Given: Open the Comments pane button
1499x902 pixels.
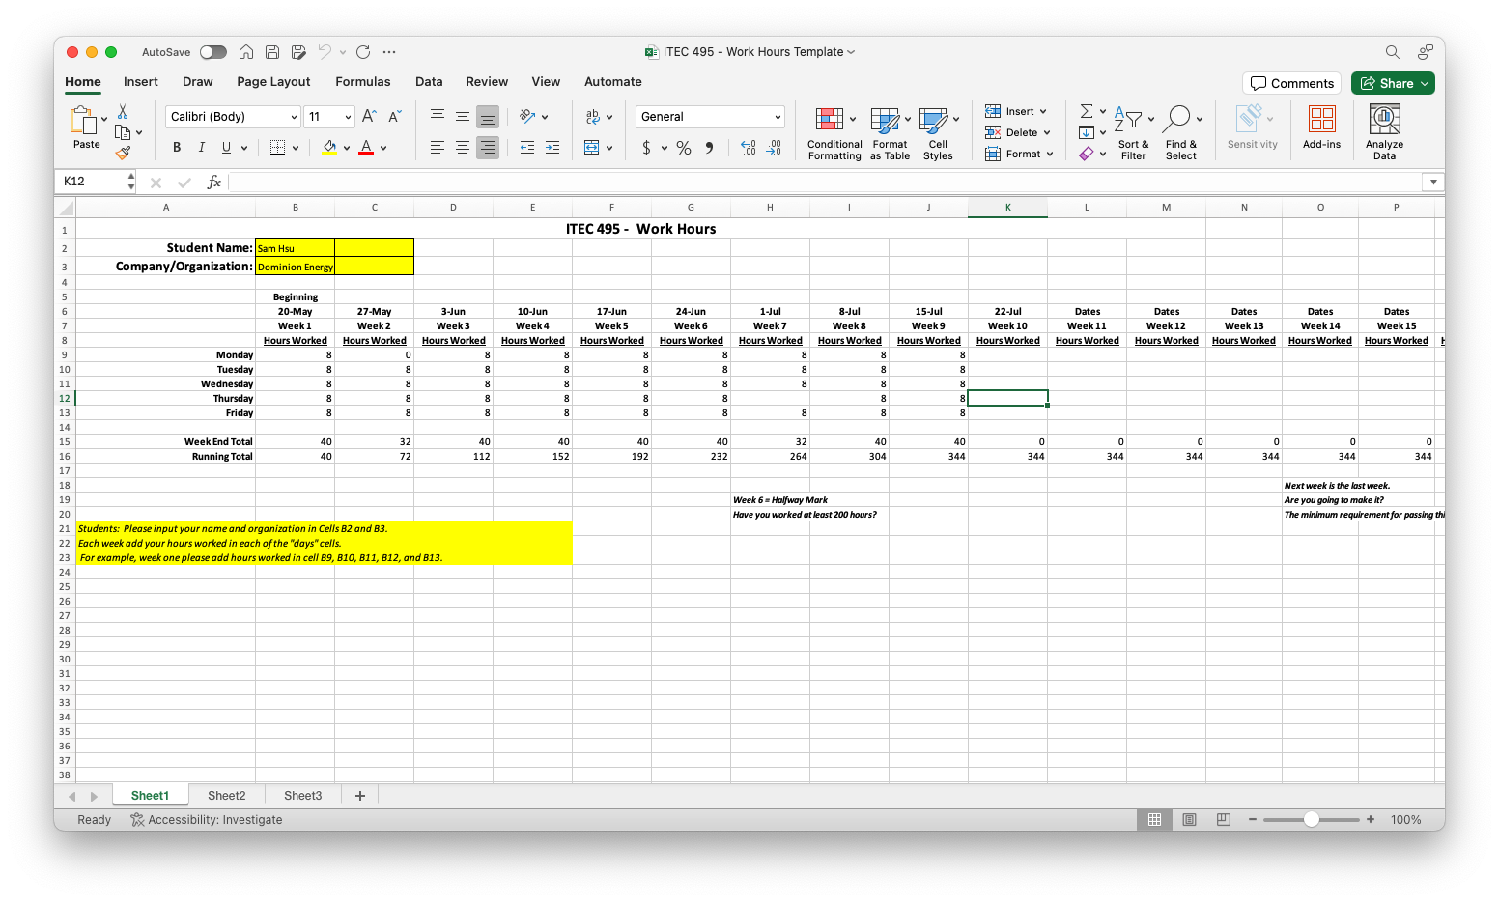Looking at the screenshot, I should tap(1291, 83).
